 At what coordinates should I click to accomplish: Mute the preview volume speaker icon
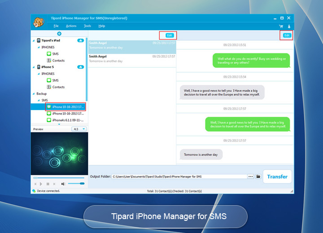click(63, 184)
